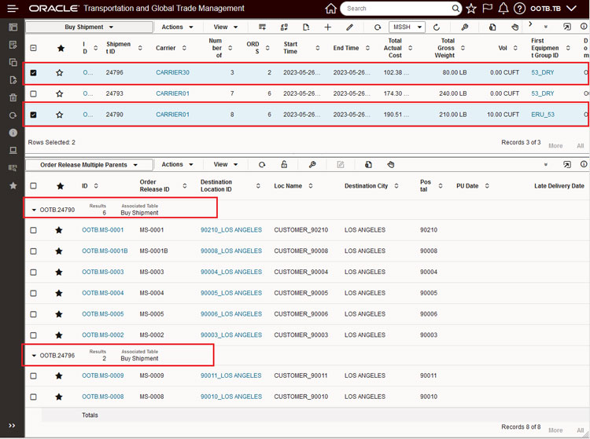Open the Actions menu in shipment toolbar
Image resolution: width=590 pixels, height=439 pixels.
point(176,27)
